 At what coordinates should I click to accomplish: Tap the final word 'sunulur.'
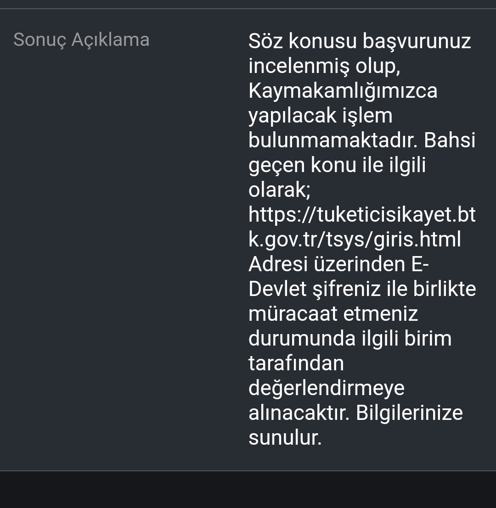pos(285,438)
